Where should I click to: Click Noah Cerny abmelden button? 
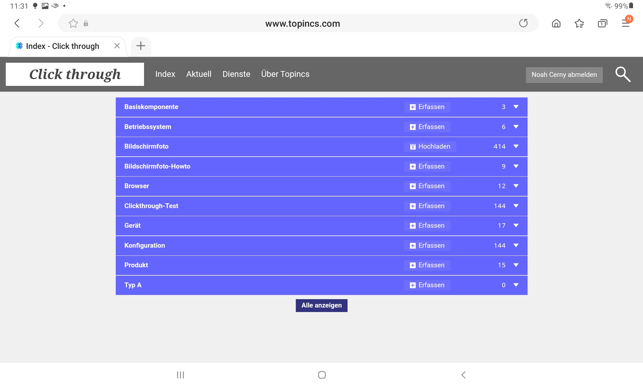pos(564,75)
